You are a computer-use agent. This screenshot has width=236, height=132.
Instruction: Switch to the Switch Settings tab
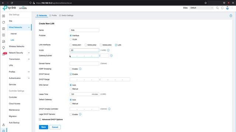click(x=66, y=15)
